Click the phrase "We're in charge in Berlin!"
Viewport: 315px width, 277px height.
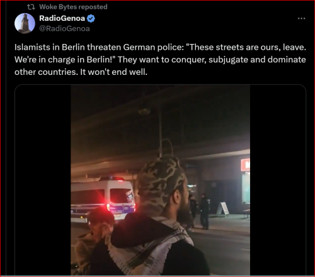(x=66, y=60)
